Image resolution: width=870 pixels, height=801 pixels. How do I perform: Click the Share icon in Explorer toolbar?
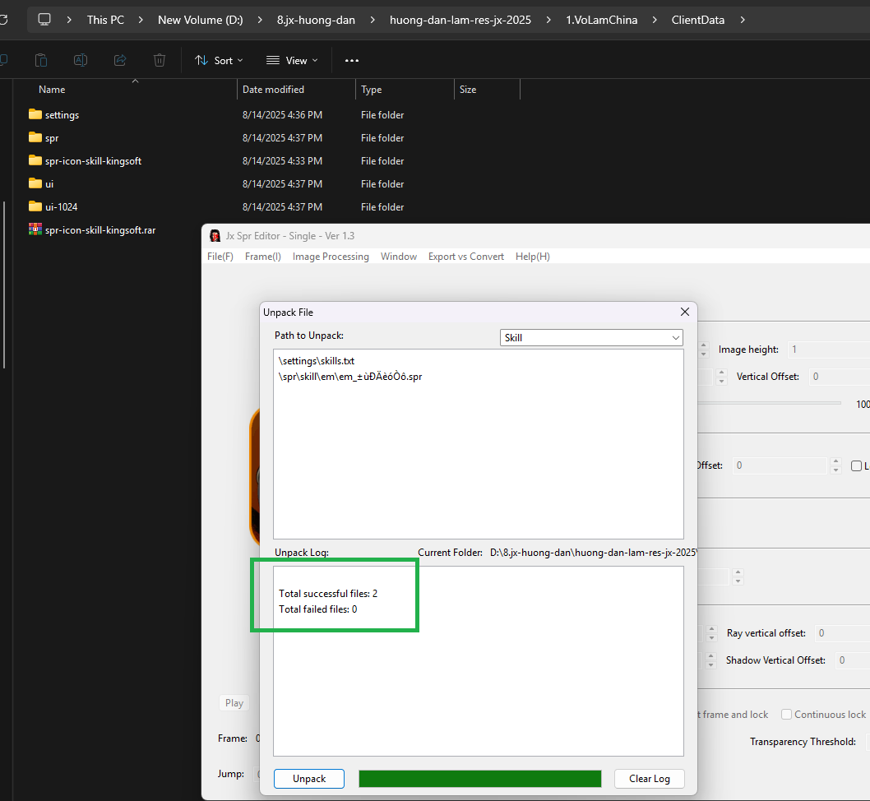point(120,60)
